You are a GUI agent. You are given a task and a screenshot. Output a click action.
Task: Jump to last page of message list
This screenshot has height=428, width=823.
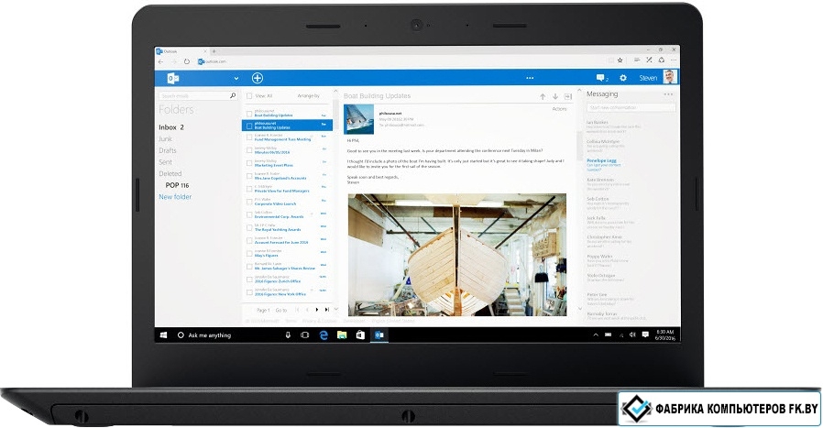tap(326, 310)
